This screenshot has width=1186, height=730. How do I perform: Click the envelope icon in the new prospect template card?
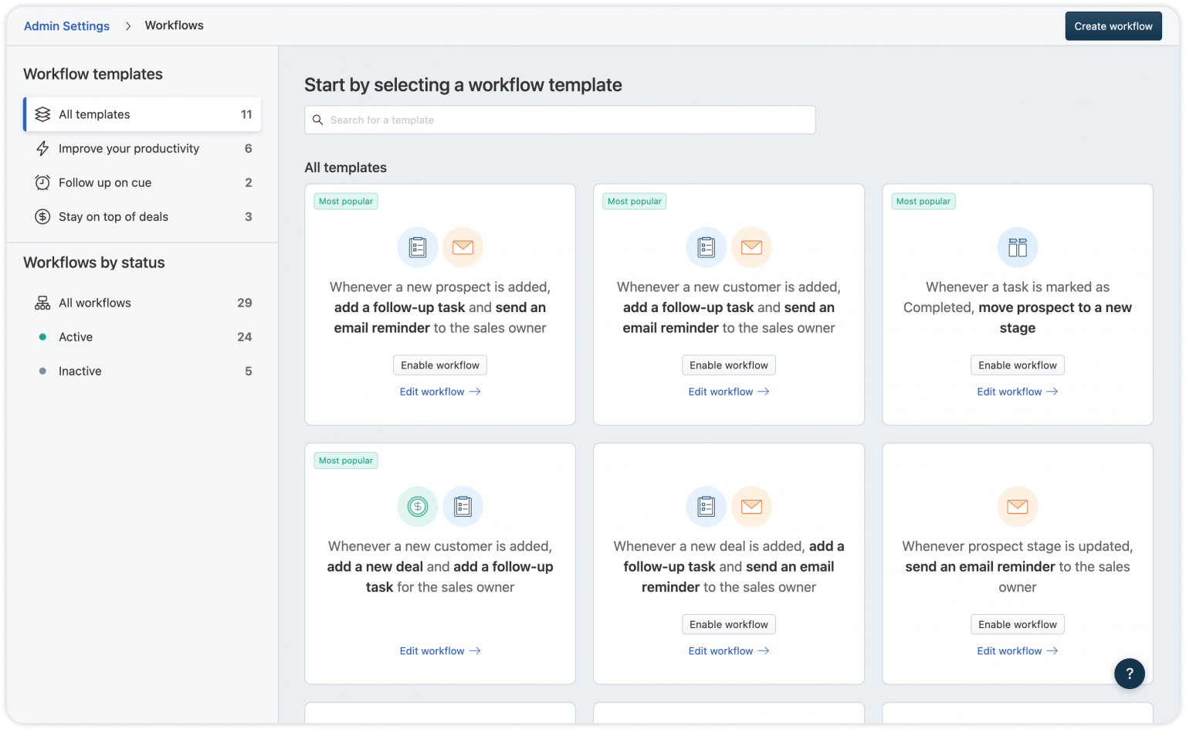463,247
